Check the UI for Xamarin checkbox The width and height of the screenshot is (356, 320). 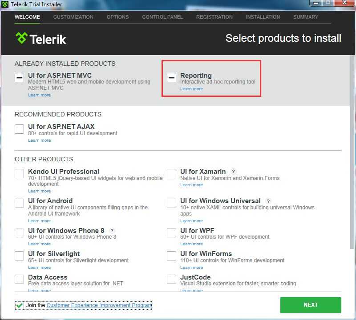pos(171,173)
